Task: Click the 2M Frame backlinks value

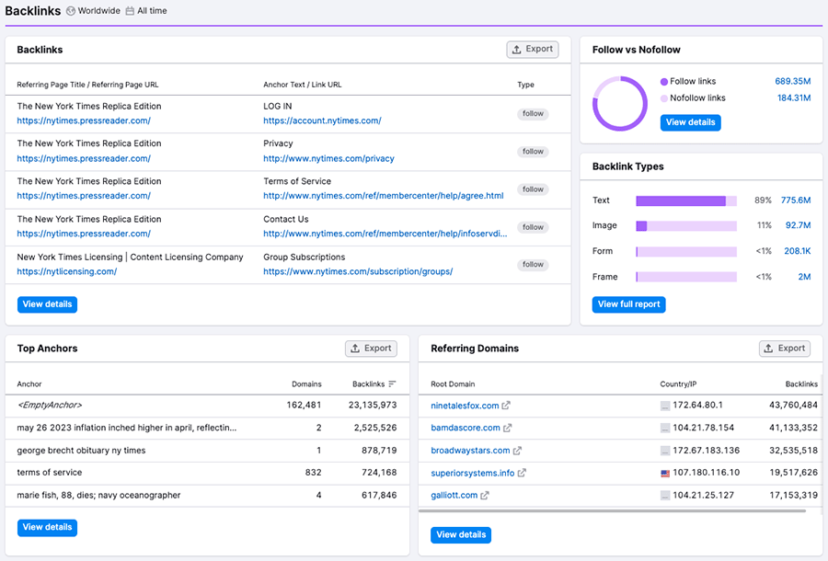Action: [804, 277]
